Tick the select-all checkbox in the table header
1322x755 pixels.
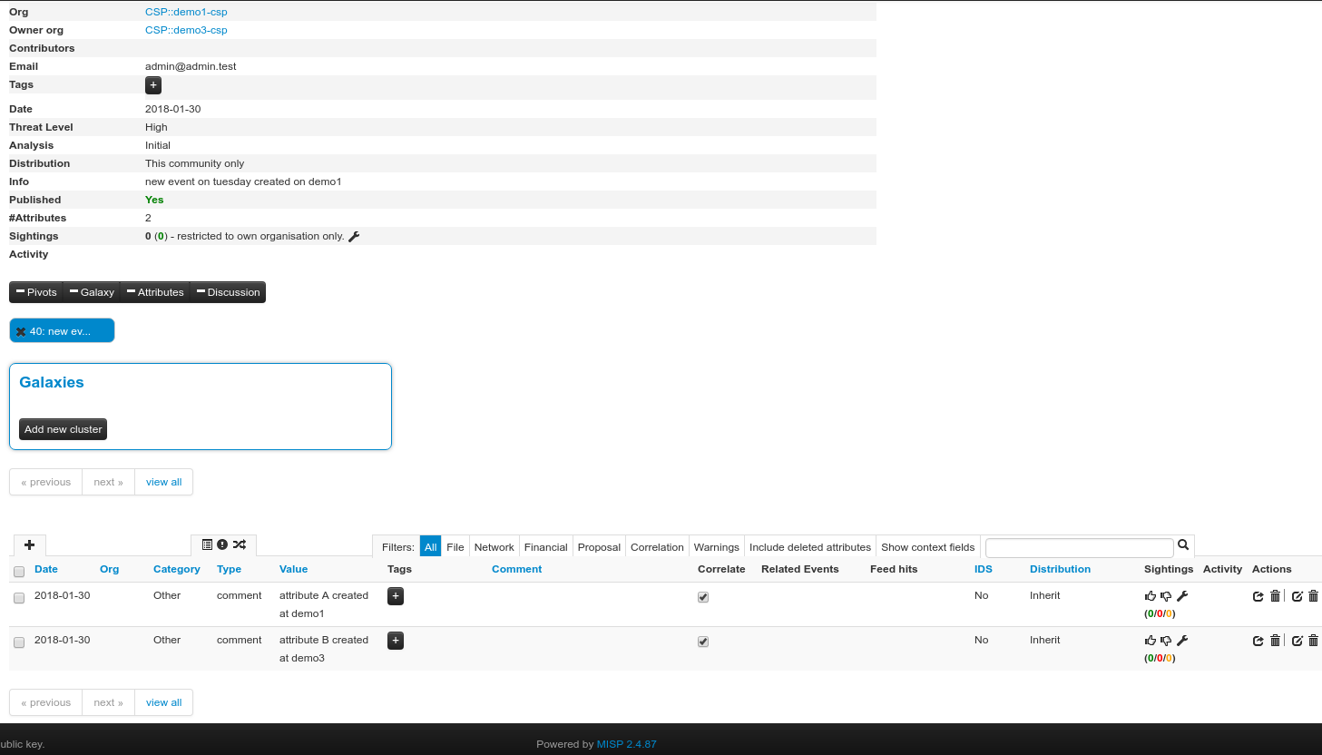tap(18, 572)
